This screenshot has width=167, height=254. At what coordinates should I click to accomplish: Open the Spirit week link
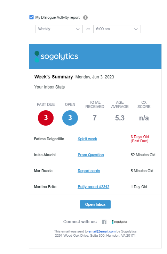87,139
